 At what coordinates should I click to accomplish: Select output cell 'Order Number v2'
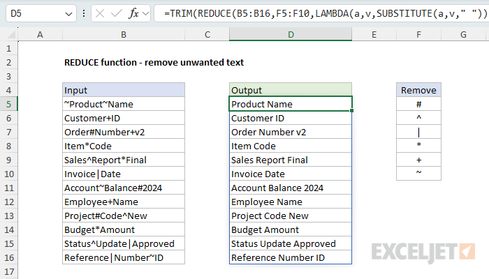pyautogui.click(x=291, y=132)
